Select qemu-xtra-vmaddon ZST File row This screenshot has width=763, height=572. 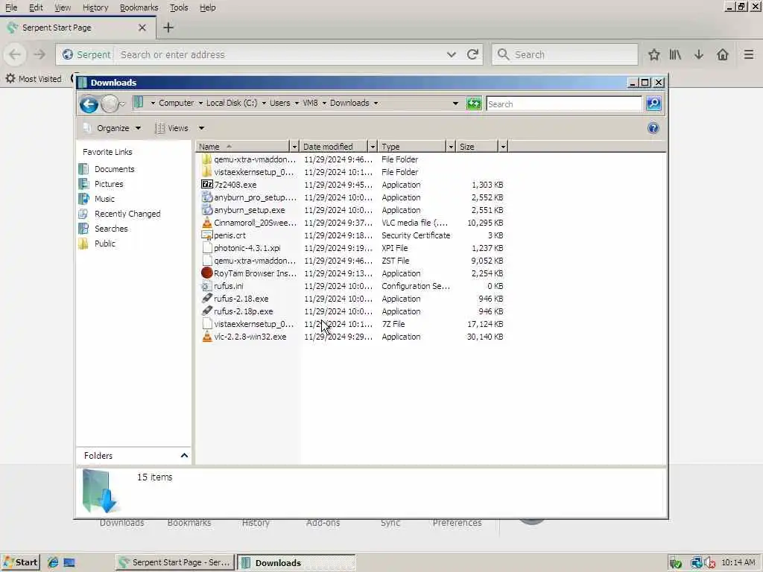pyautogui.click(x=352, y=261)
